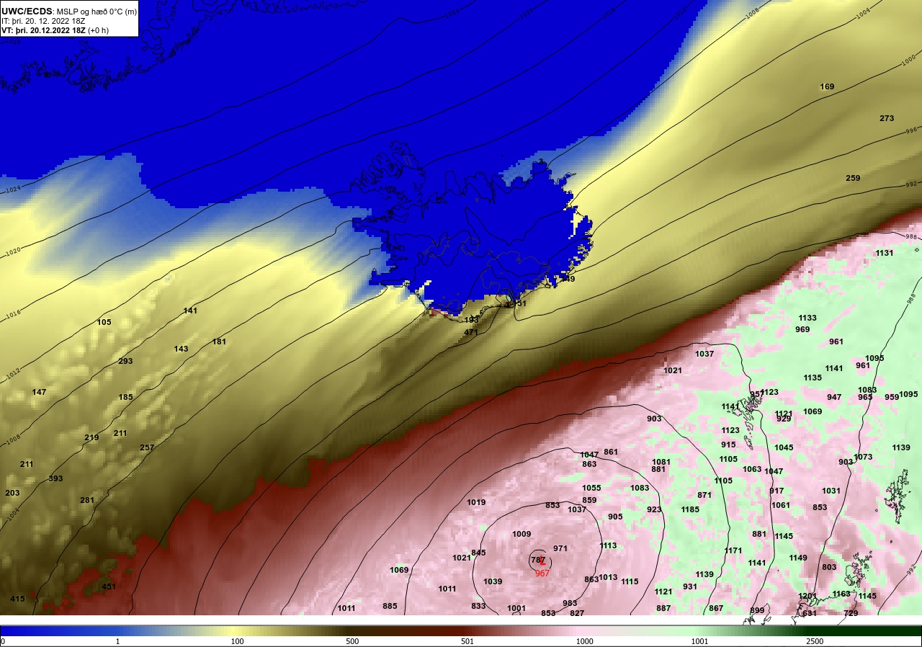Image resolution: width=922 pixels, height=647 pixels.
Task: Pick the height value 1163
Action: click(841, 594)
